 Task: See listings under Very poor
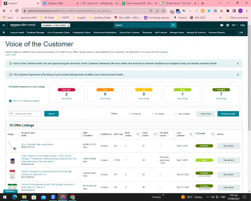66,98
